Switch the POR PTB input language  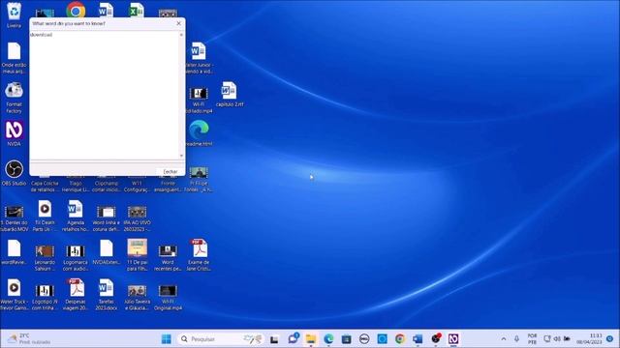click(x=532, y=339)
